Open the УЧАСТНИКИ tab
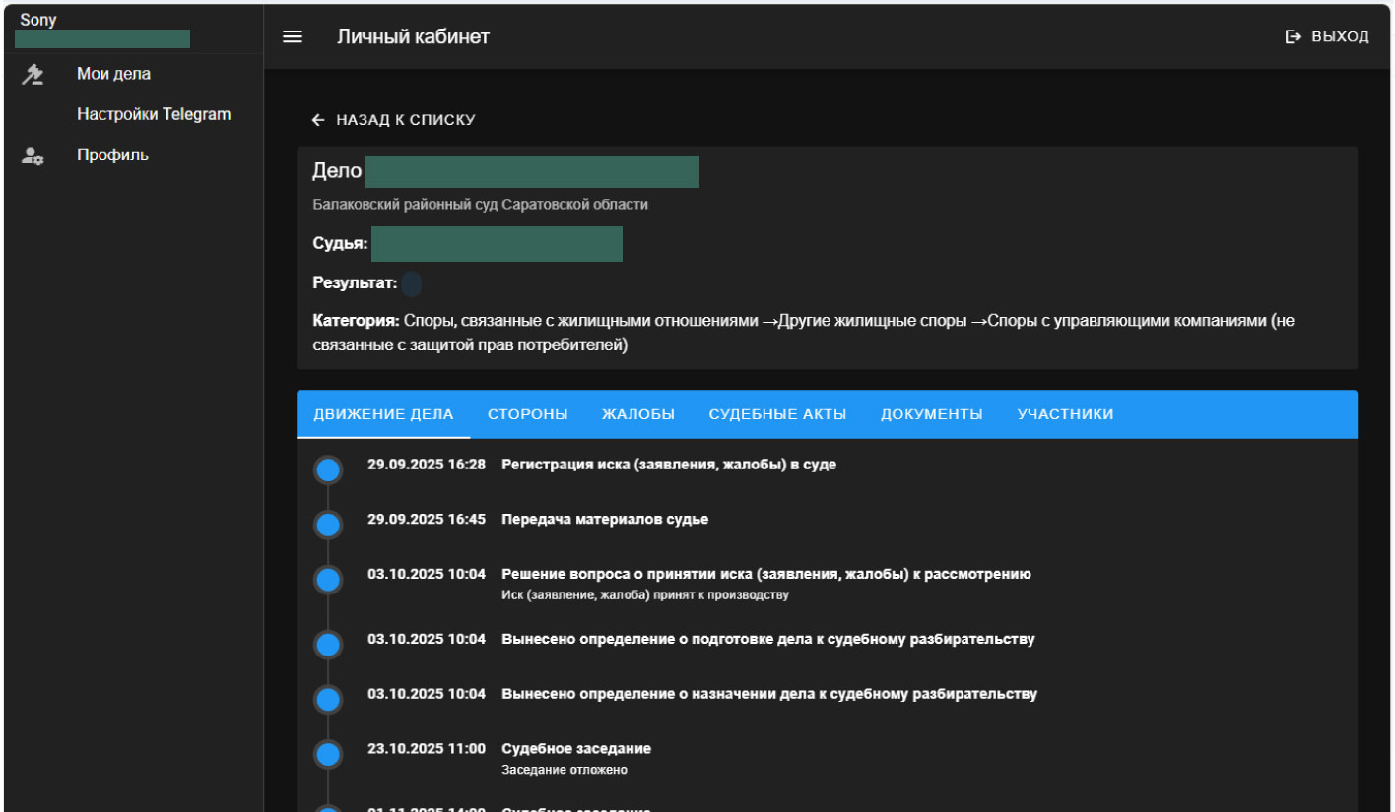Image resolution: width=1395 pixels, height=812 pixels. tap(1066, 414)
